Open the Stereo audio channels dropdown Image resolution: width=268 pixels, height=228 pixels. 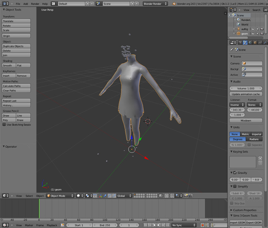255,105
